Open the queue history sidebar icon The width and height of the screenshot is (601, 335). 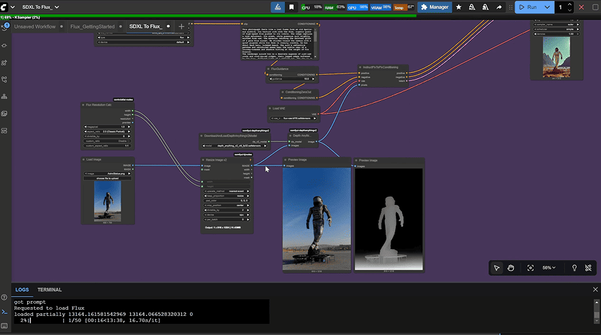click(x=5, y=28)
